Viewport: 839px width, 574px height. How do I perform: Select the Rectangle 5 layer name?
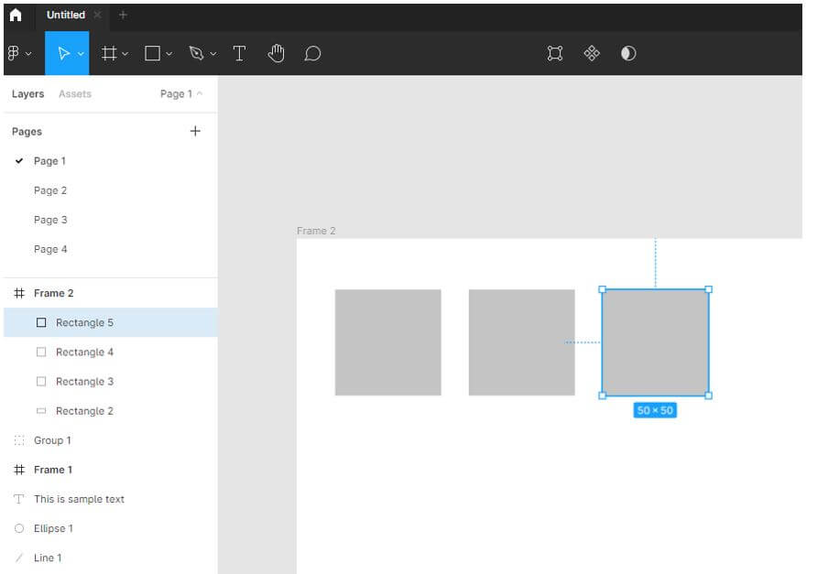(84, 322)
